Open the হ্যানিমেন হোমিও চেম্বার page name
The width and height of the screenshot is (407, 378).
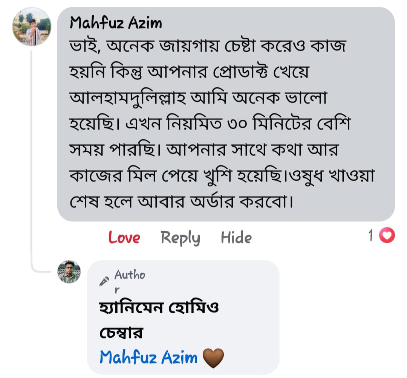158,309
